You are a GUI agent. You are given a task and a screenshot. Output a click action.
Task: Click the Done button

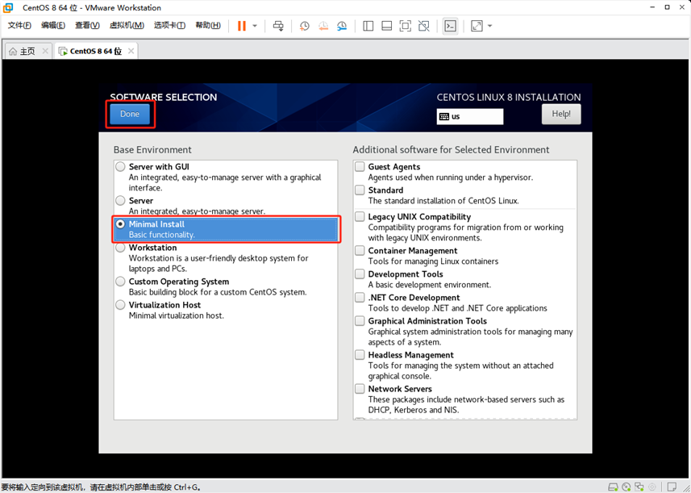click(130, 115)
